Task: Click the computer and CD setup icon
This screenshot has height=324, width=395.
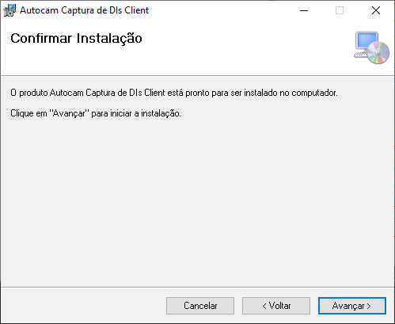Action: pyautogui.click(x=371, y=48)
